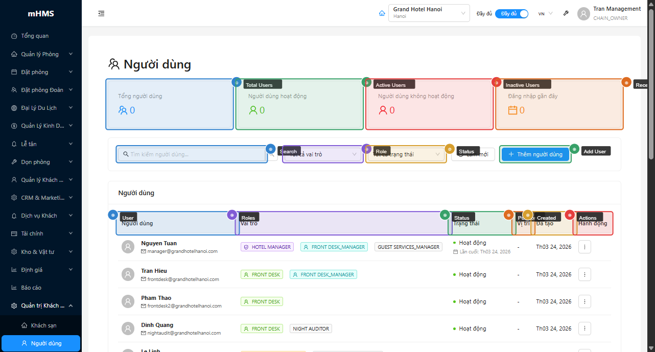Open three-dot menu for Dinh Quang row
The image size is (655, 352).
pos(584,328)
